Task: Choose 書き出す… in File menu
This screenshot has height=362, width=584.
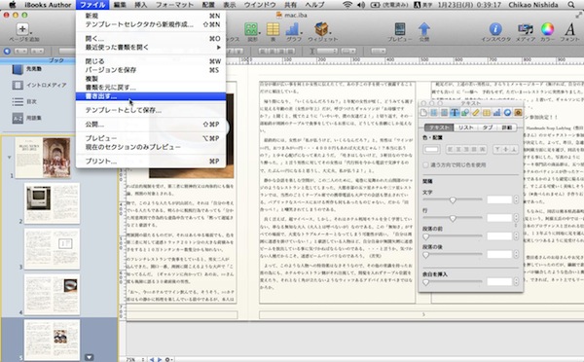Action: pos(151,96)
